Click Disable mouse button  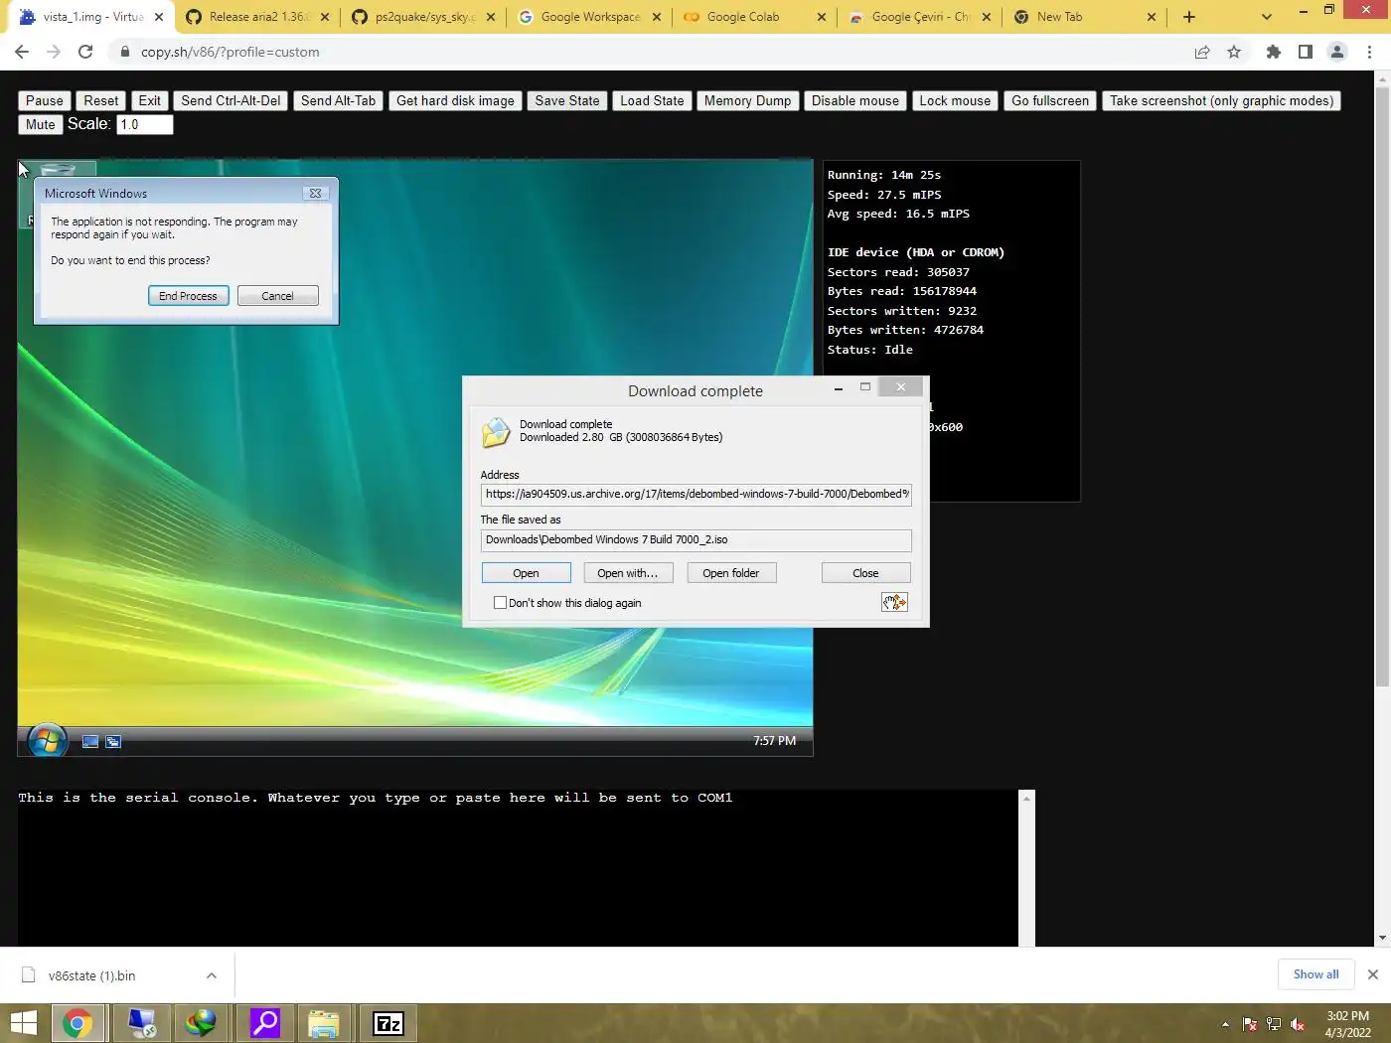[x=854, y=100]
